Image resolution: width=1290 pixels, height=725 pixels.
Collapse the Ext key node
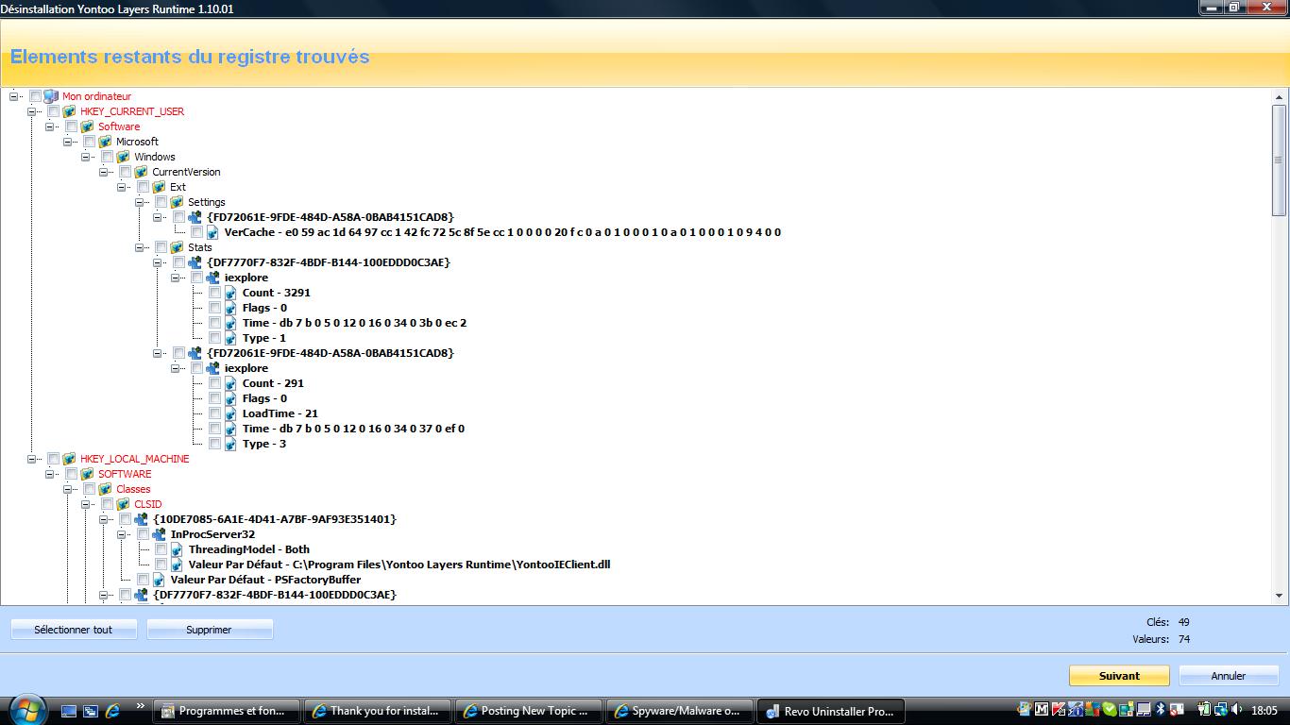pos(122,187)
